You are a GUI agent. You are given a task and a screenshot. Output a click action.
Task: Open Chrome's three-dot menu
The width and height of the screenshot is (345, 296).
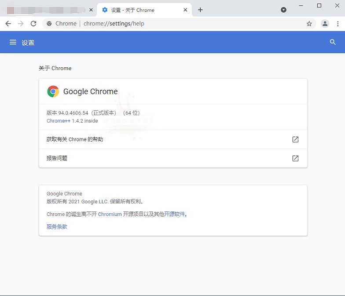338,24
